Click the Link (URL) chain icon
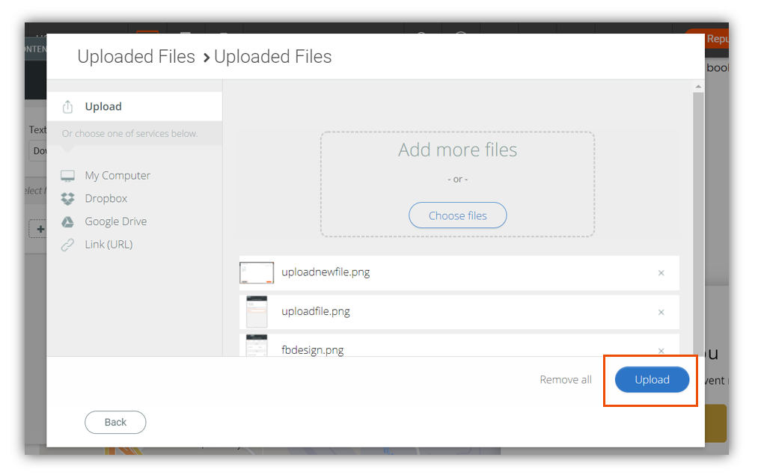 [68, 245]
